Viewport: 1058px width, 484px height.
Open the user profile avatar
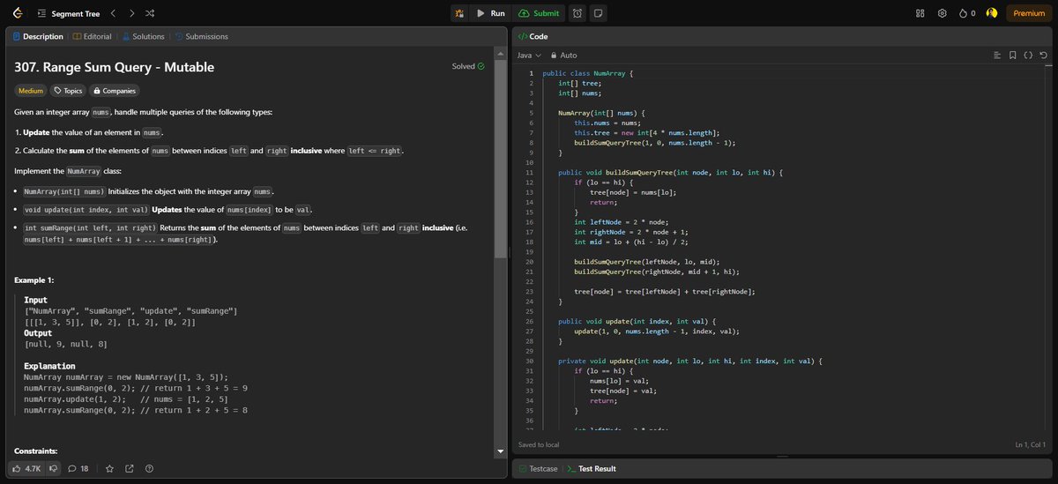click(992, 13)
